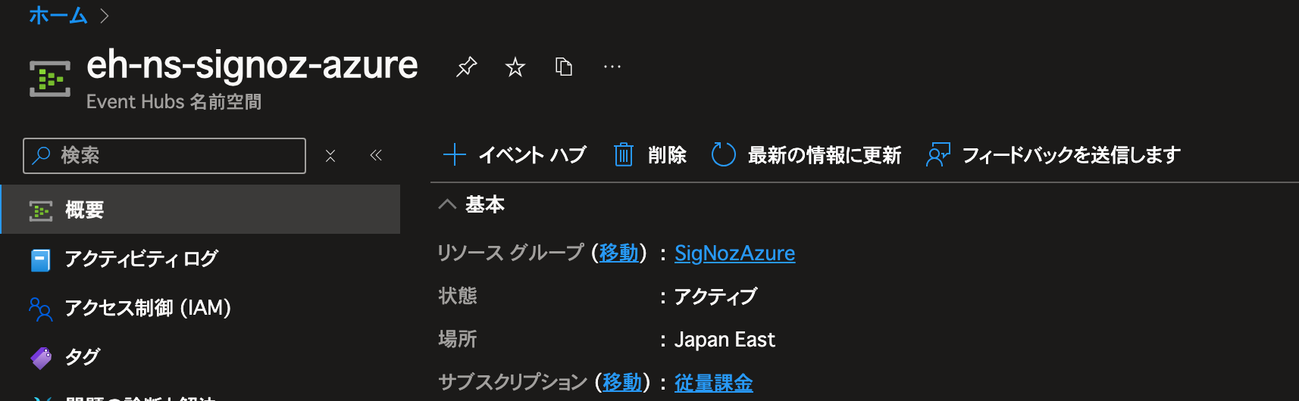The width and height of the screenshot is (1299, 401).
Task: Open the 従量課金 subscription link
Action: pyautogui.click(x=713, y=383)
